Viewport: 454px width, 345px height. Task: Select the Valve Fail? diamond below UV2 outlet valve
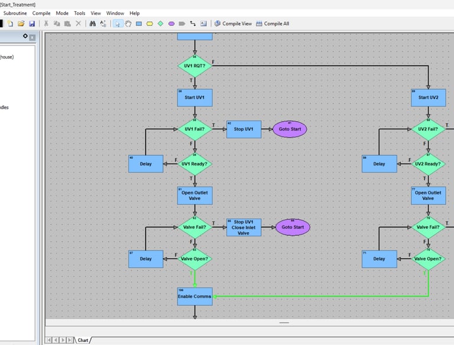click(428, 227)
